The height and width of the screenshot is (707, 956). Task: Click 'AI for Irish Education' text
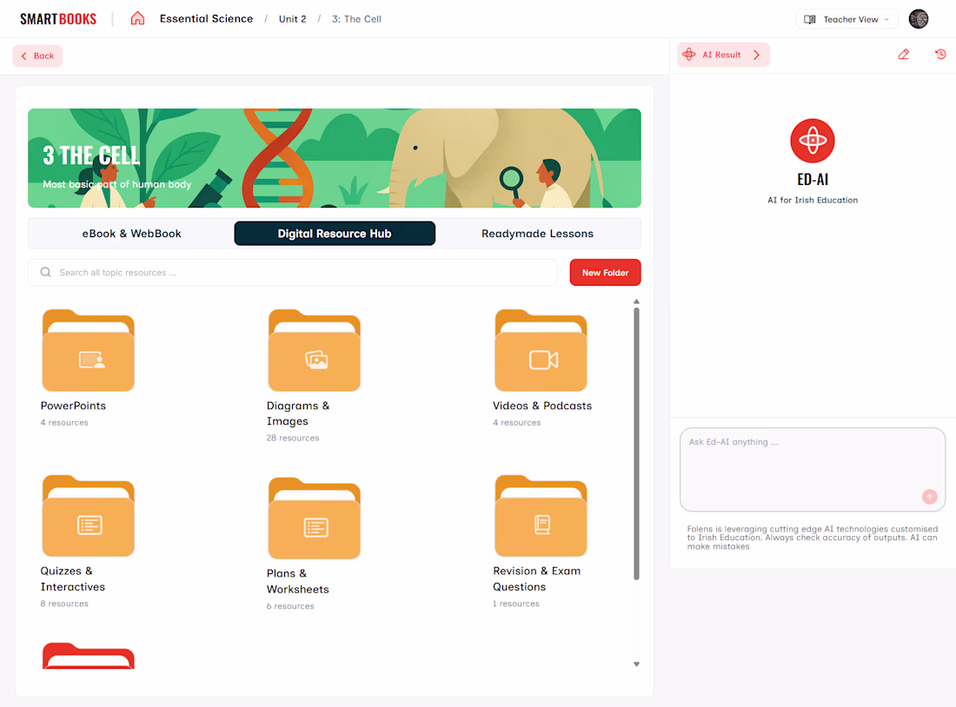812,200
